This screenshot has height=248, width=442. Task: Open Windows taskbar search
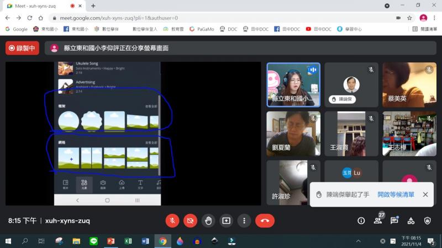(x=25, y=241)
